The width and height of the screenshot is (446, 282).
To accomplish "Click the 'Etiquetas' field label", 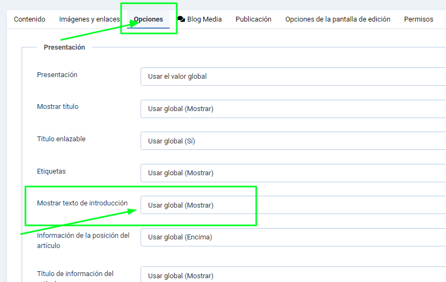I will [51, 171].
